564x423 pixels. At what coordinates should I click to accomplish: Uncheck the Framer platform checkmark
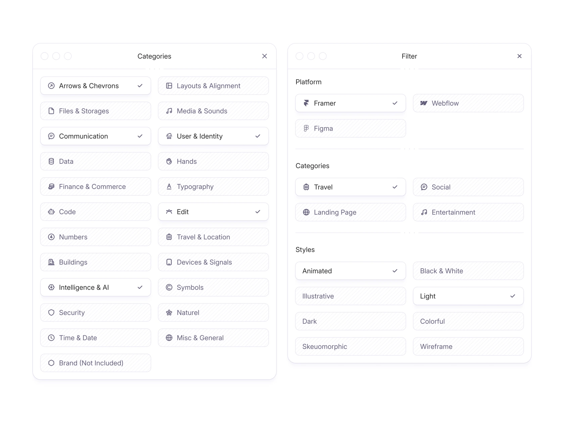[395, 103]
